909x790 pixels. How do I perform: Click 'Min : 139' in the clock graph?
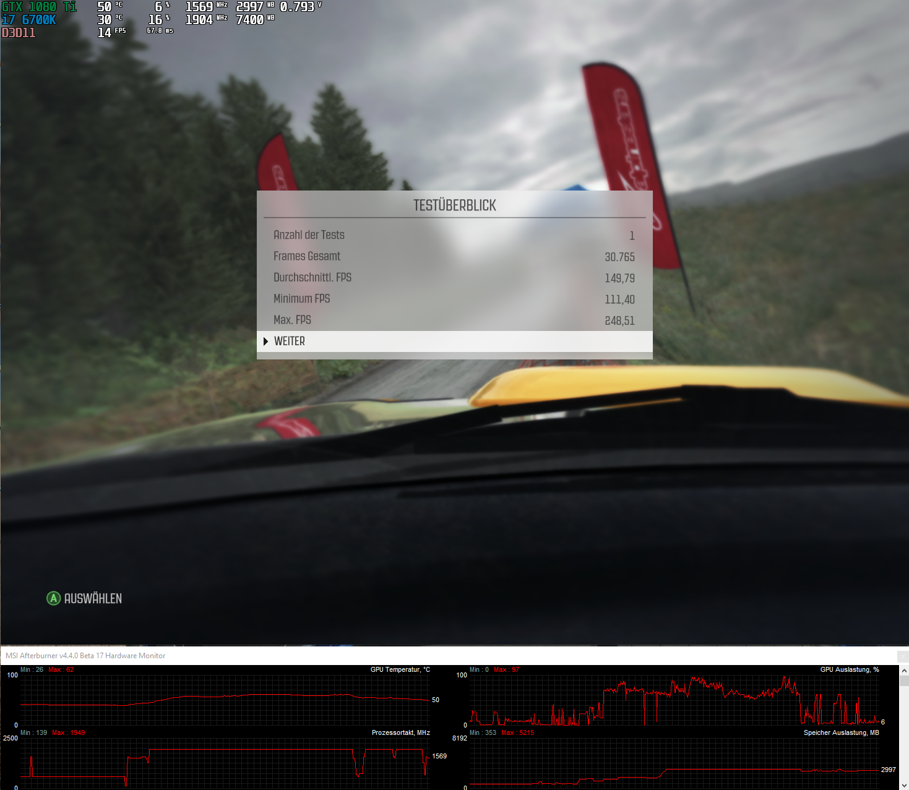pos(34,733)
